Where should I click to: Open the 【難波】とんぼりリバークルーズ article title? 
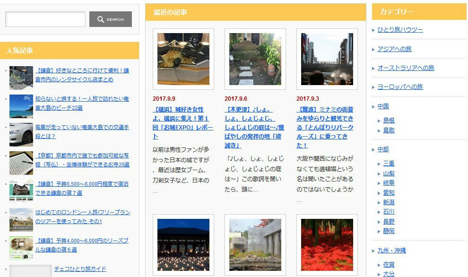coord(325,128)
